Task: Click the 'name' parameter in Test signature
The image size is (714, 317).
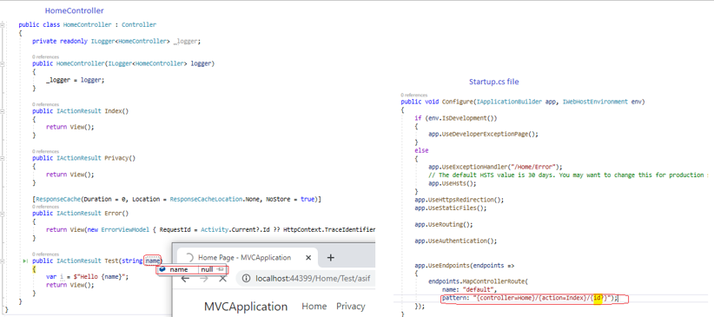Action: (x=153, y=261)
